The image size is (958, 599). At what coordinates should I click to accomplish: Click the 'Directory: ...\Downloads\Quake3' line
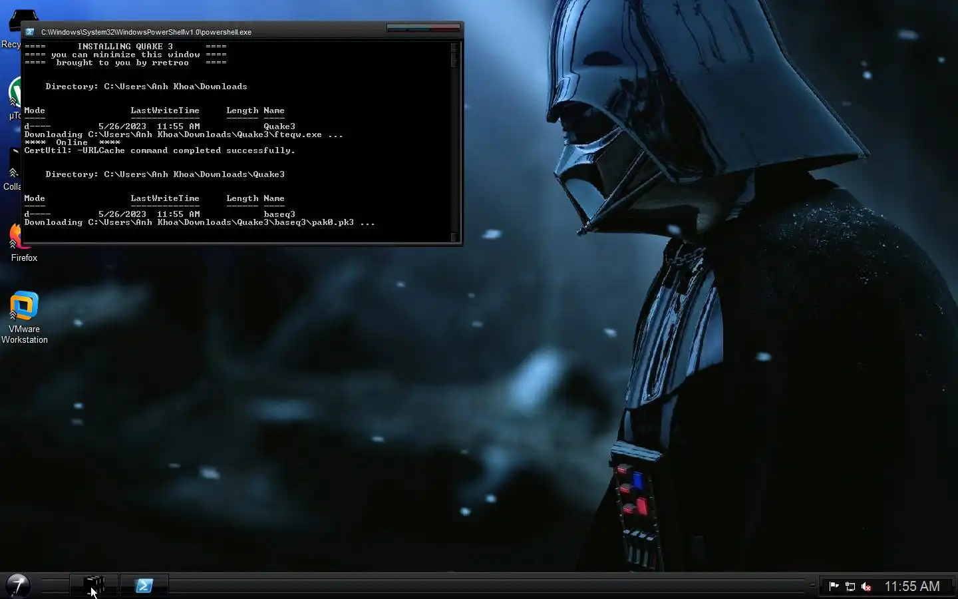pyautogui.click(x=165, y=174)
